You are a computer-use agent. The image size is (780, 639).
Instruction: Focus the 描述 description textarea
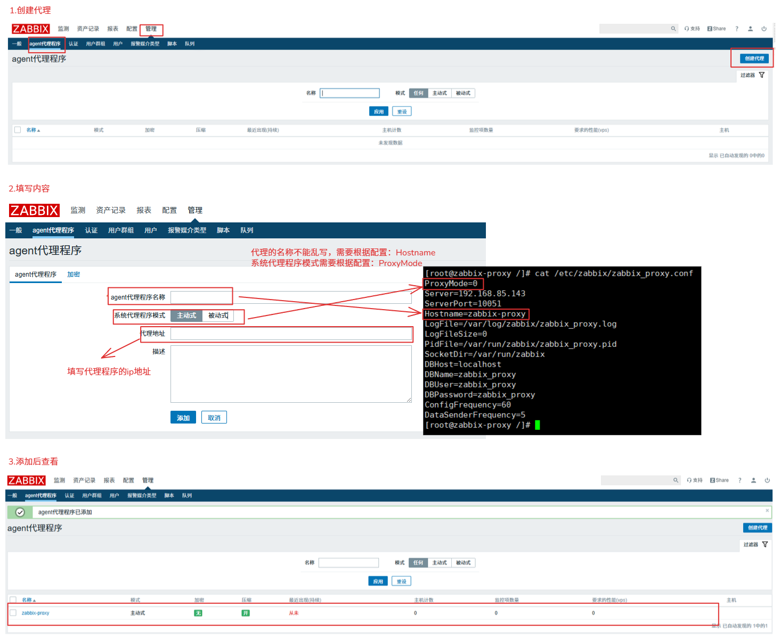click(x=291, y=374)
